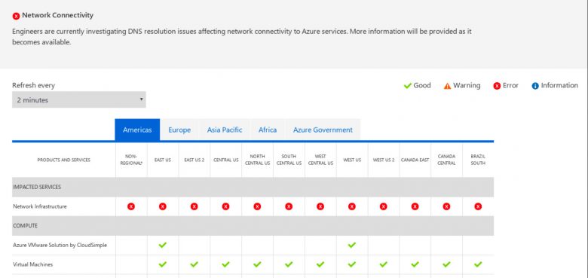588x278 pixels.
Task: Click the Virtual Machines service row label
Action: click(33, 264)
